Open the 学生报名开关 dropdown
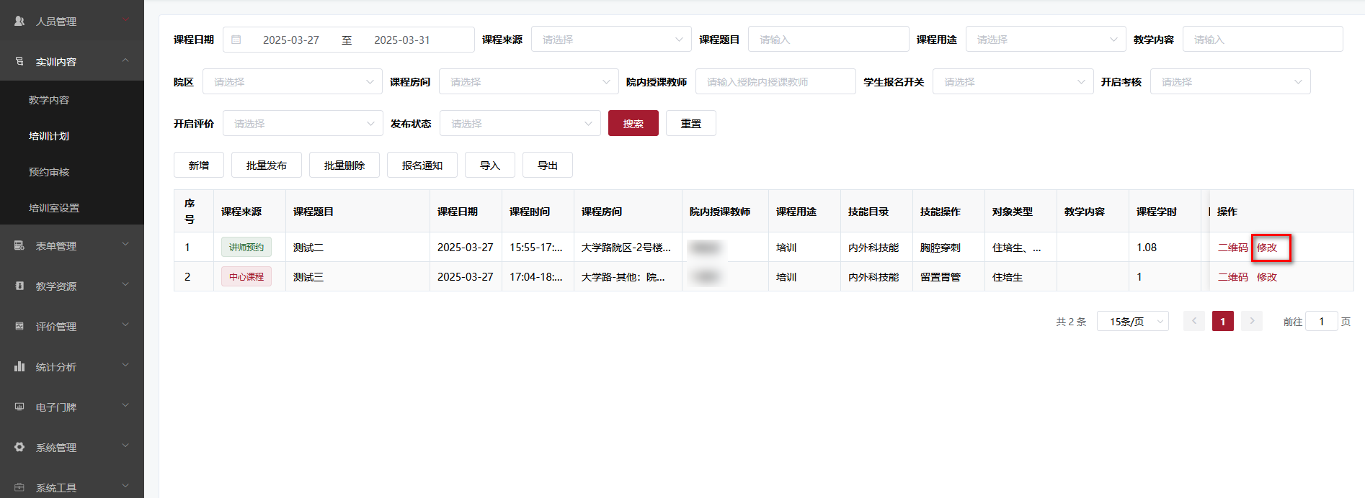1365x498 pixels. tap(1013, 82)
